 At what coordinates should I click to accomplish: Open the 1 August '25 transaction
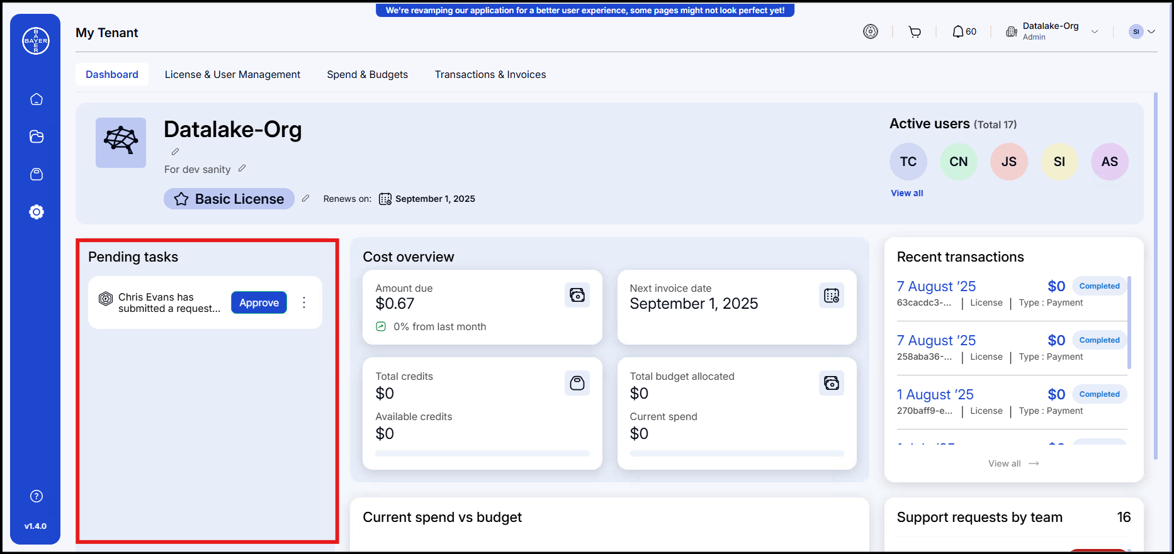[1012, 402]
